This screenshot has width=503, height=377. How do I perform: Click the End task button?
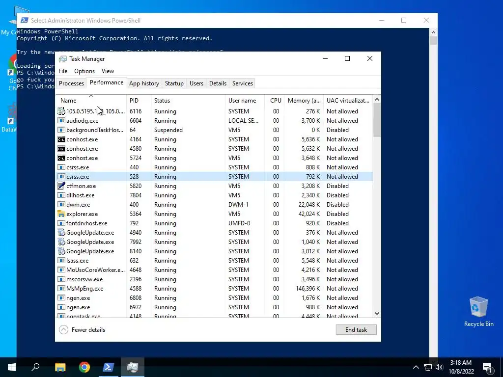[356, 329]
